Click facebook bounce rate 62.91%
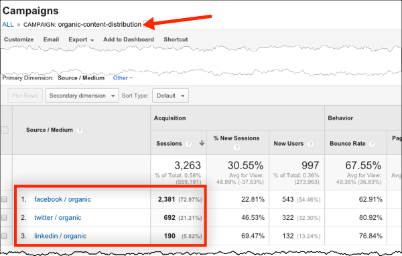This screenshot has height=256, width=402. tap(371, 199)
